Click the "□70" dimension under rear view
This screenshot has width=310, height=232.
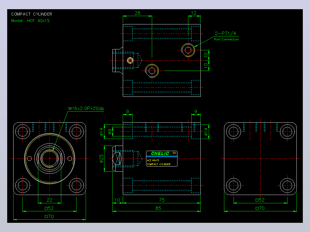pyautogui.click(x=260, y=208)
